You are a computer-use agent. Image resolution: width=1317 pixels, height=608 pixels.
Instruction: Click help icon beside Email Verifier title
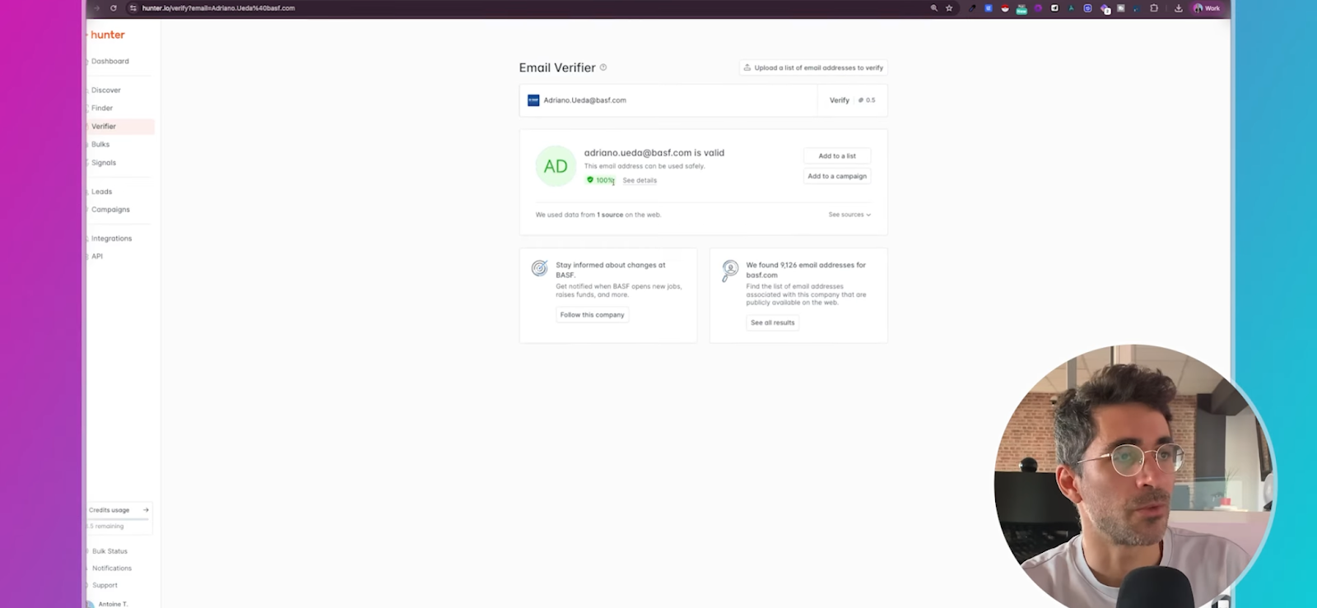point(603,67)
